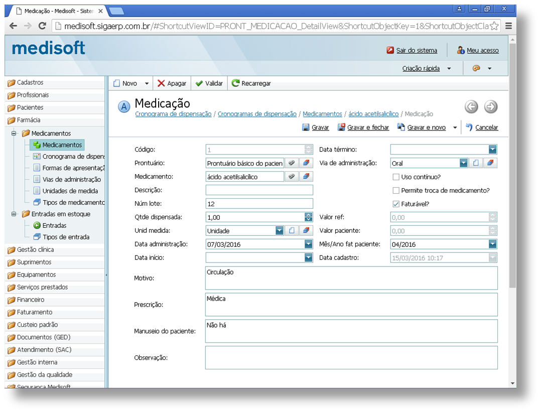Open the Criação rápida dropdown arrow
The image size is (541, 413).
[449, 69]
